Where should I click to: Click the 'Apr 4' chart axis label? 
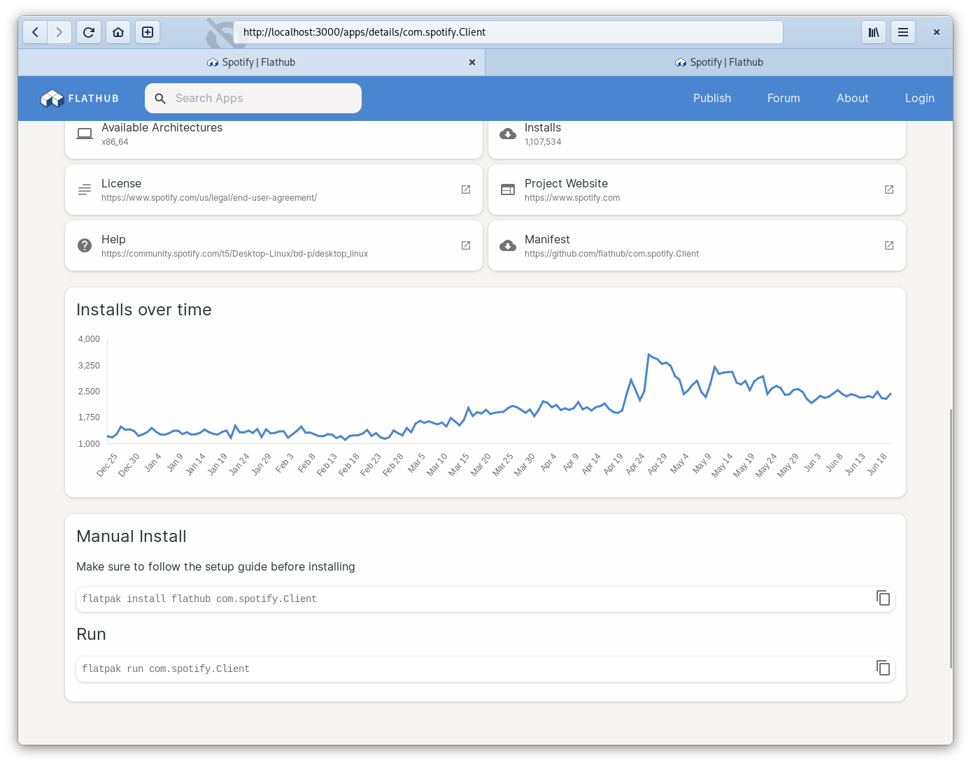548,462
